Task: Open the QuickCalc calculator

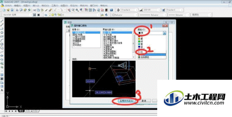Action: click(x=106, y=10)
